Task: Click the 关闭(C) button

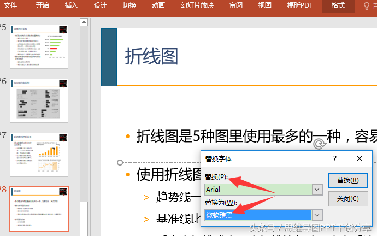Action: tap(348, 199)
